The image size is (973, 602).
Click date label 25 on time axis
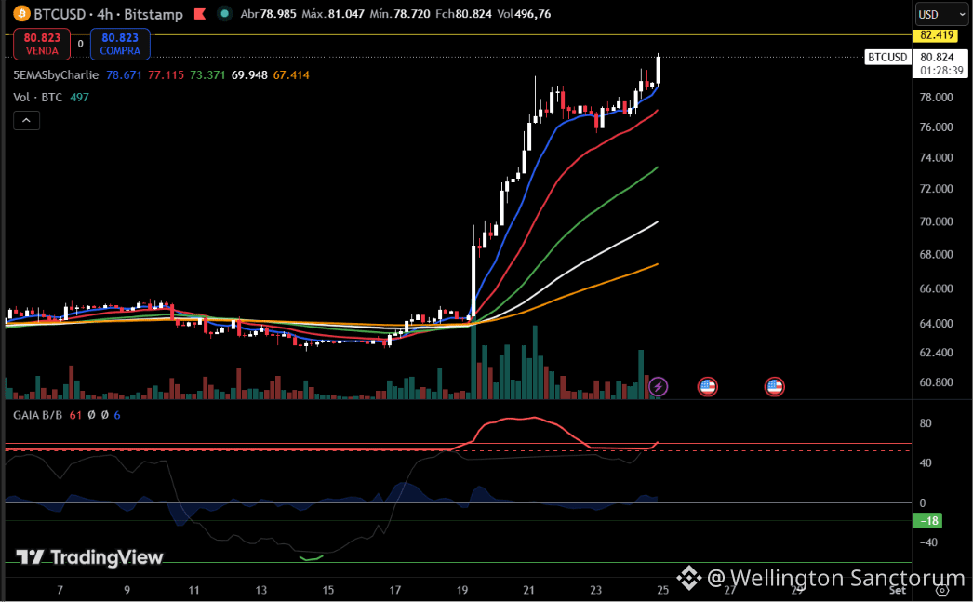coord(662,590)
